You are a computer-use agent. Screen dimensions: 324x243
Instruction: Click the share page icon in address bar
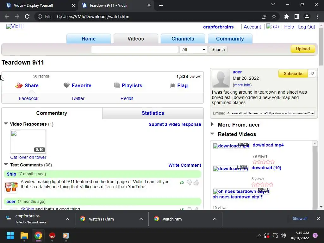coord(264,16)
